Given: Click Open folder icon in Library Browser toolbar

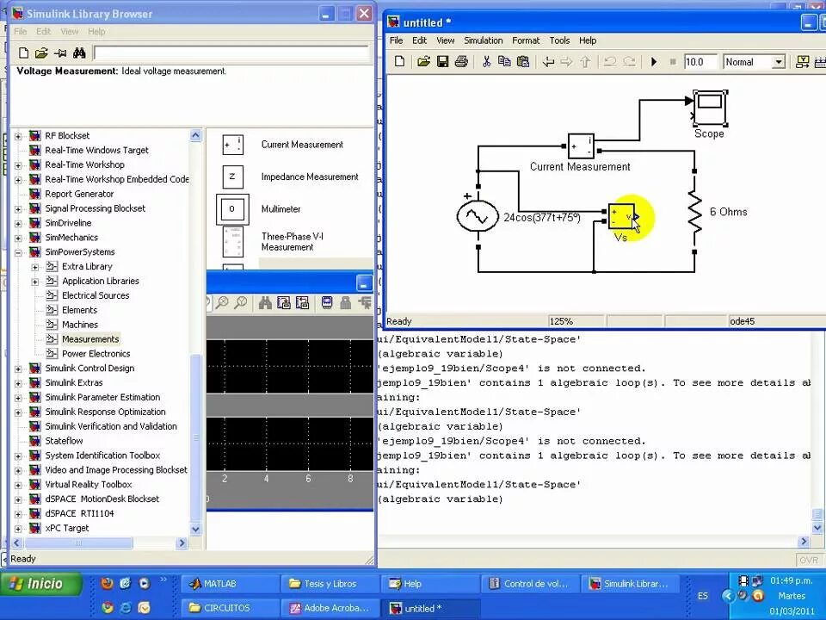Looking at the screenshot, I should 41,53.
